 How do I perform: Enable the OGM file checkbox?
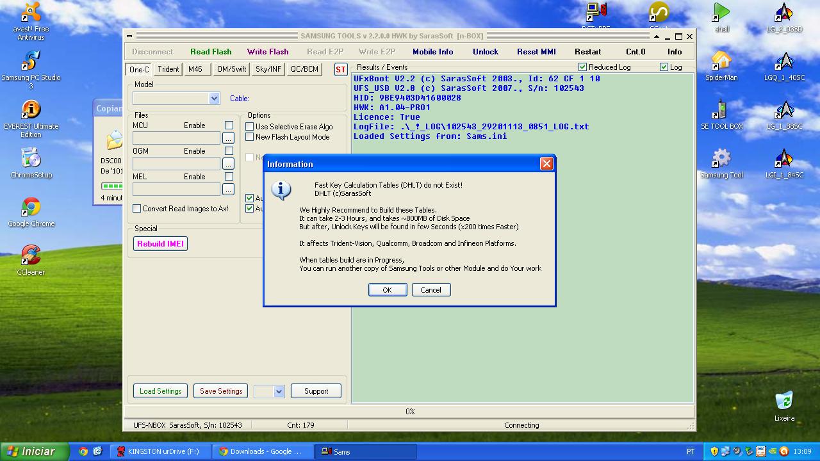click(x=229, y=151)
